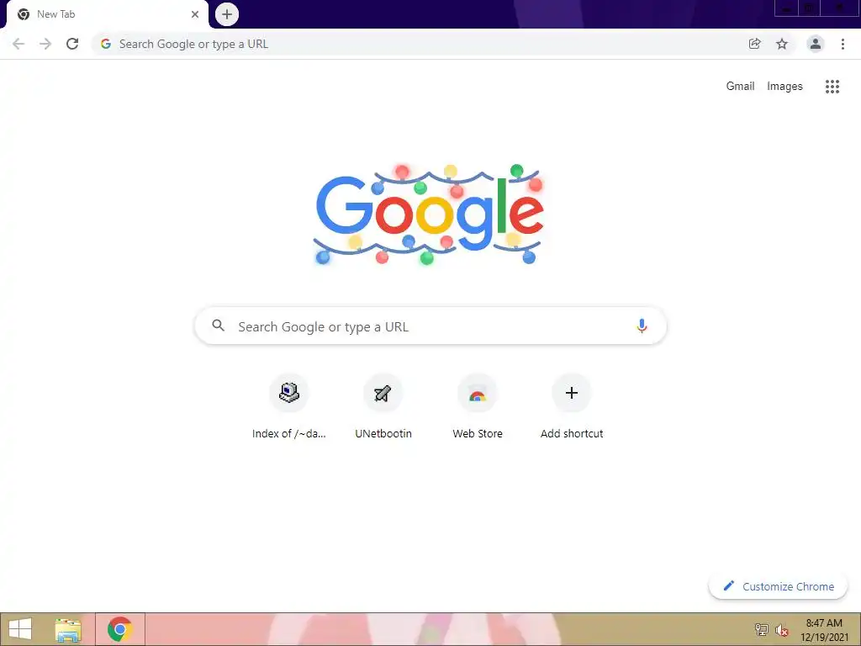Viewport: 861px width, 646px height.
Task: Click the taskbar clock showing 8:47 AM
Action: (824, 630)
